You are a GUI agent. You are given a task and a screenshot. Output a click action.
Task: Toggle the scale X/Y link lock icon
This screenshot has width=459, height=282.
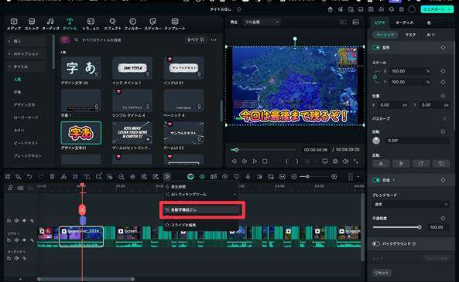pyautogui.click(x=375, y=76)
